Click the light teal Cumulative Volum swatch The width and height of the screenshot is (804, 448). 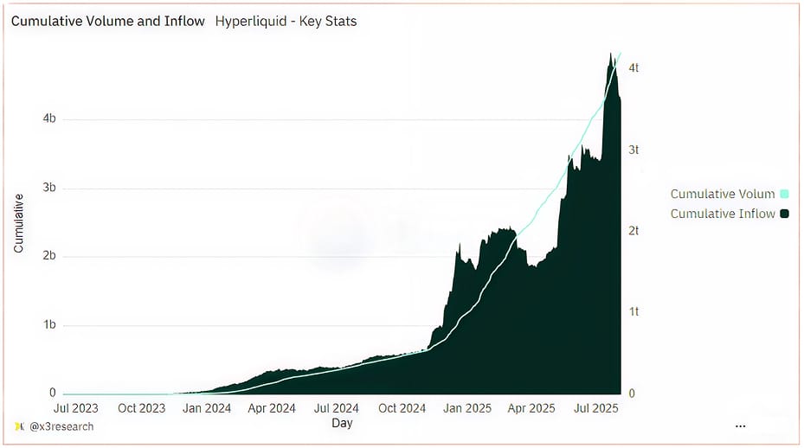click(x=784, y=194)
